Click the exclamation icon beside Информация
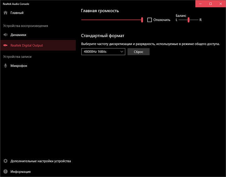 click(x=5, y=172)
